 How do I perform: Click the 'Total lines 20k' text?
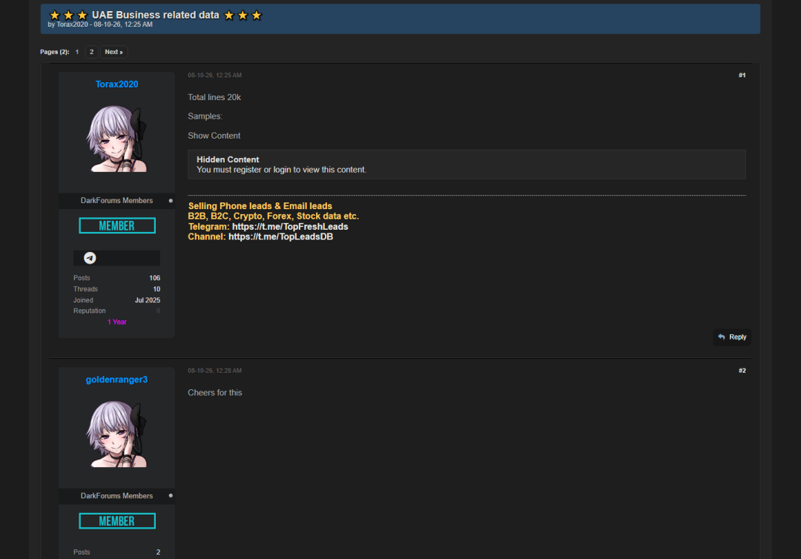click(x=214, y=98)
